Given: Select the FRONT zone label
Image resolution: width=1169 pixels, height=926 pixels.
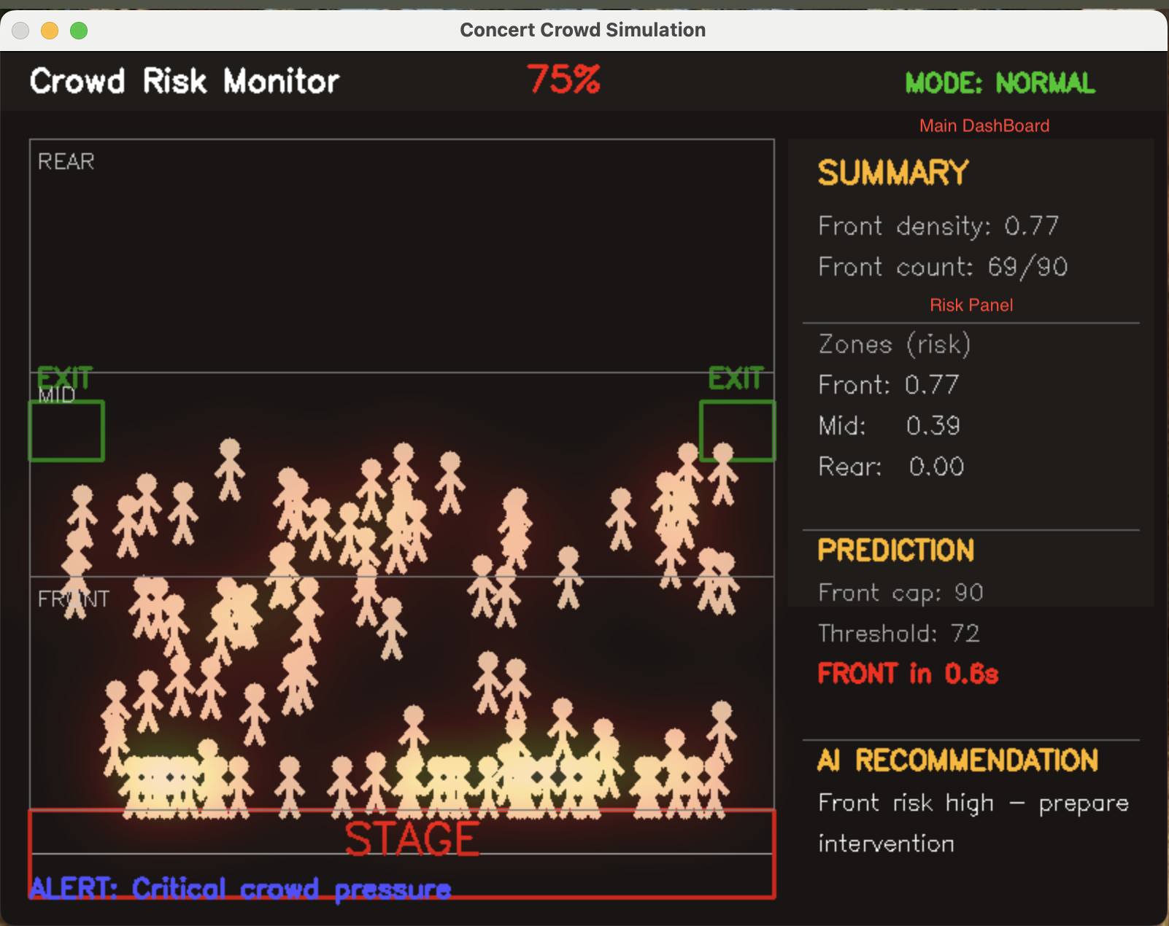Looking at the screenshot, I should click(x=72, y=598).
